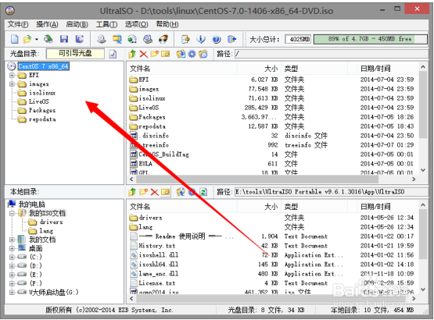Select the History.txt file row
434x320 pixels.
point(273,246)
